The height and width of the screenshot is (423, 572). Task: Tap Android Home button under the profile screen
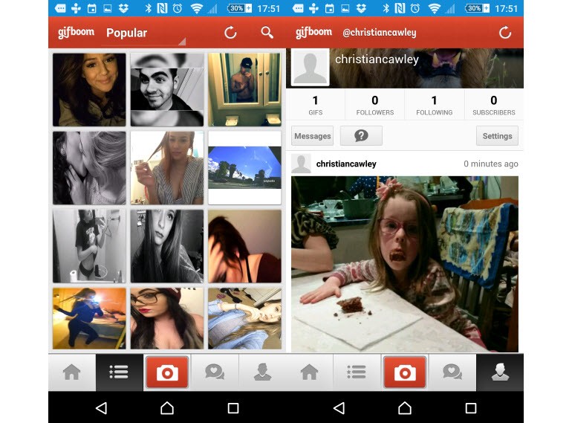tap(405, 407)
